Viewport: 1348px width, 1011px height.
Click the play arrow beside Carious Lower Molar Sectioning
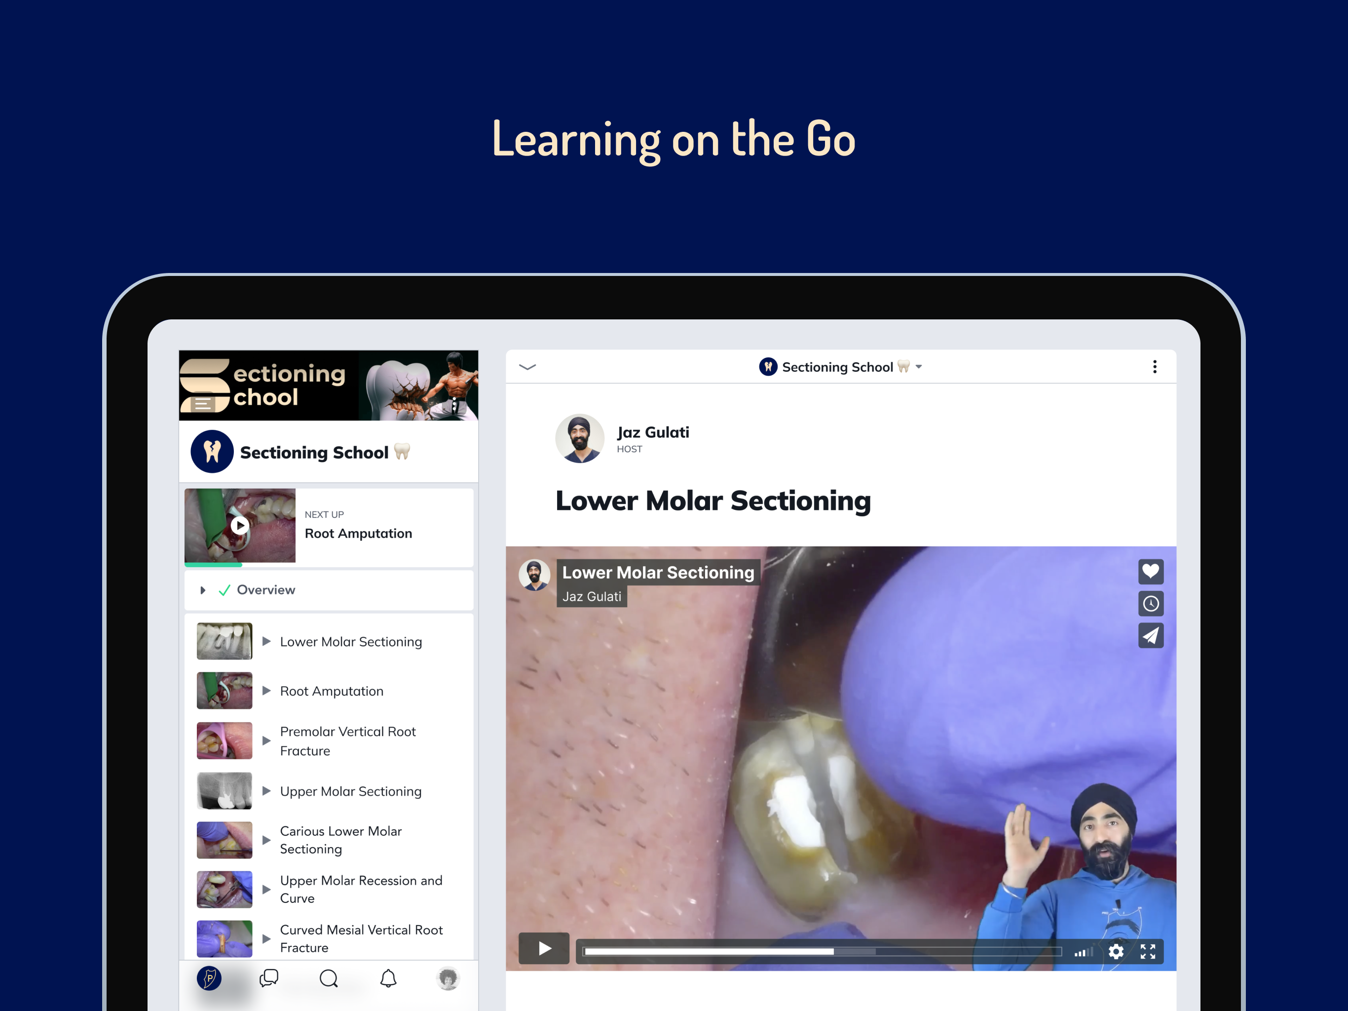pos(266,840)
